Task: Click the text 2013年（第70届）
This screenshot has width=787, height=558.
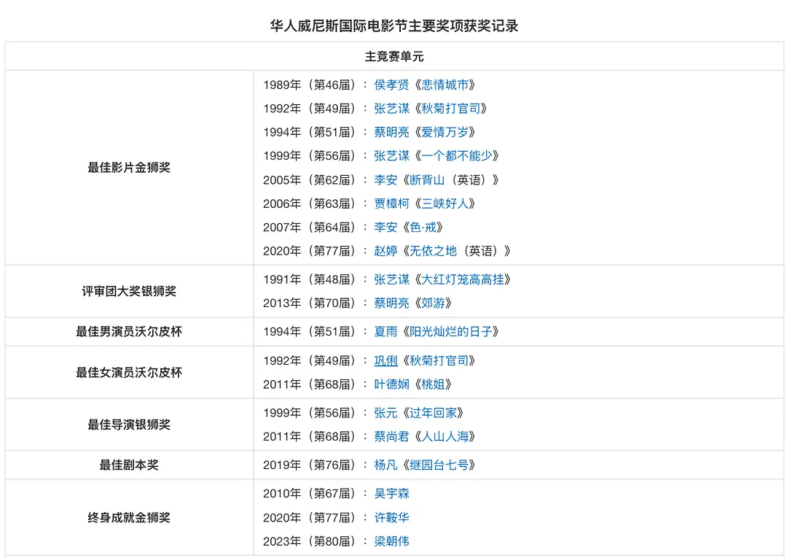Action: 310,303
